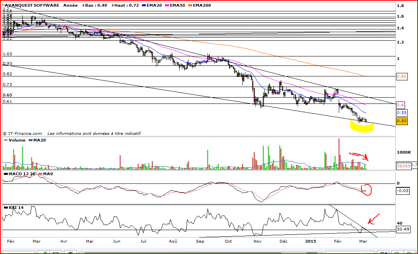Viewport: 418px width, 254px height.
Task: Click the Sep month label
Action: [x=200, y=241]
